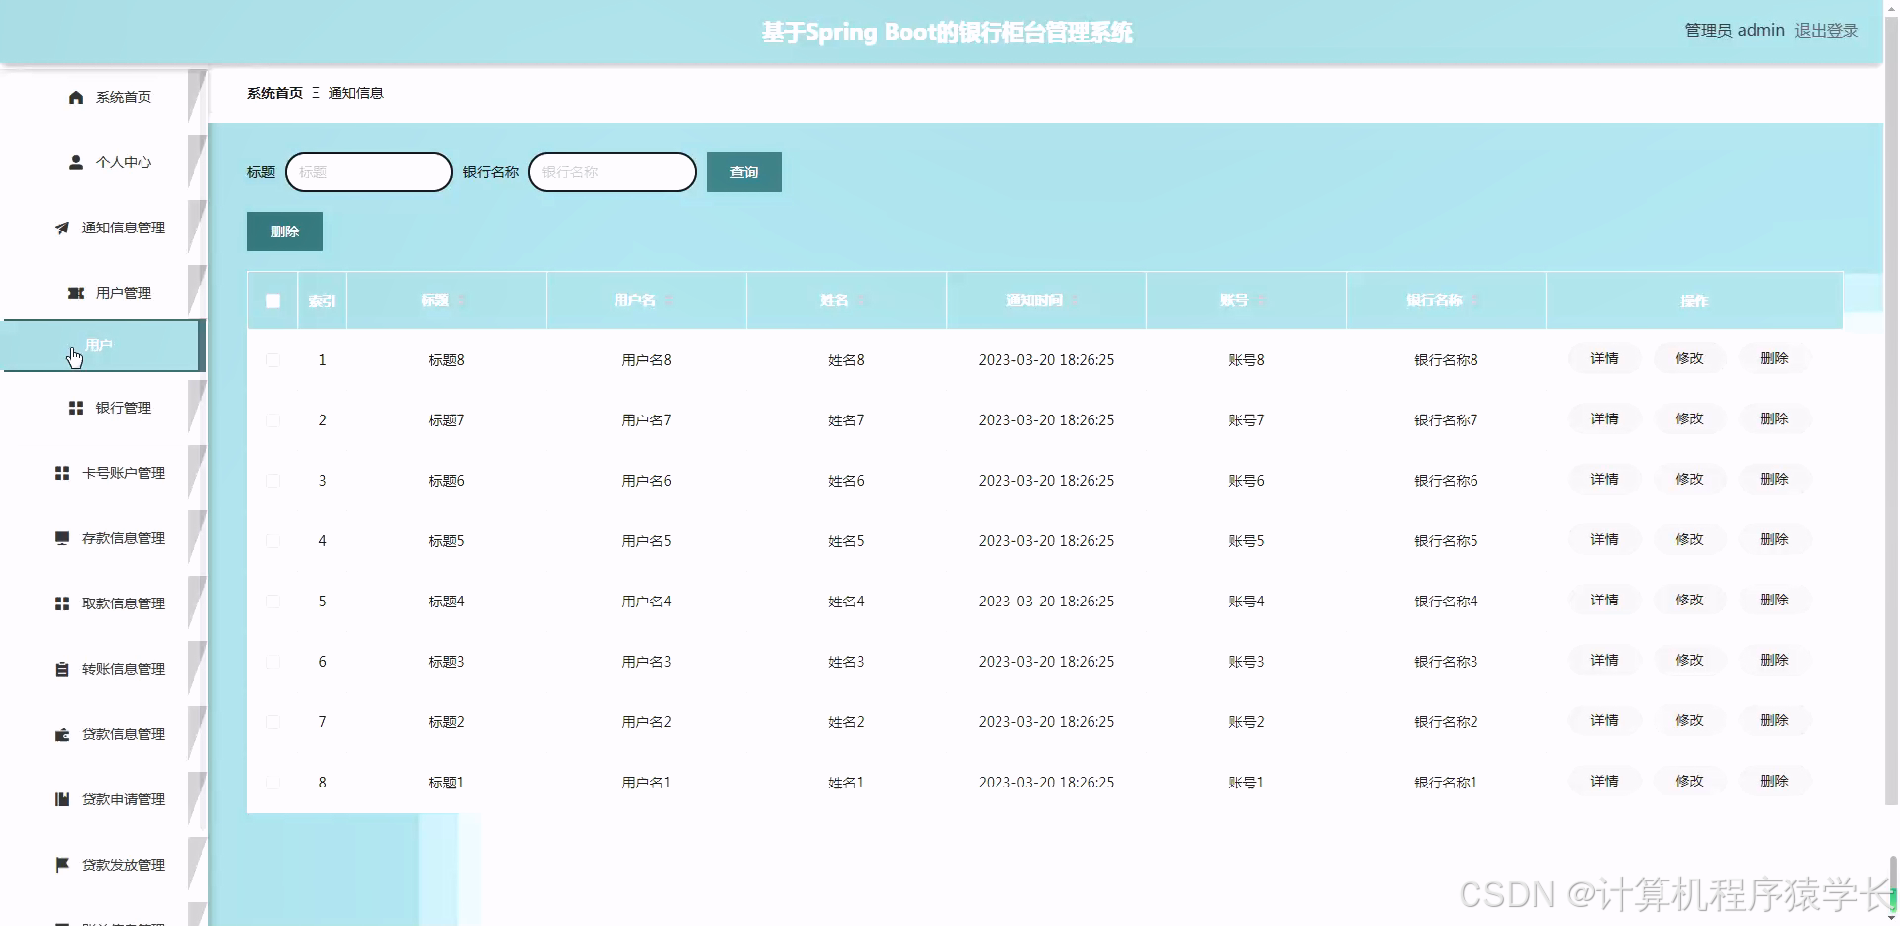Viewport: 1900px width, 926px height.
Task: Click the home icon beside 系统首页
Action: [76, 97]
